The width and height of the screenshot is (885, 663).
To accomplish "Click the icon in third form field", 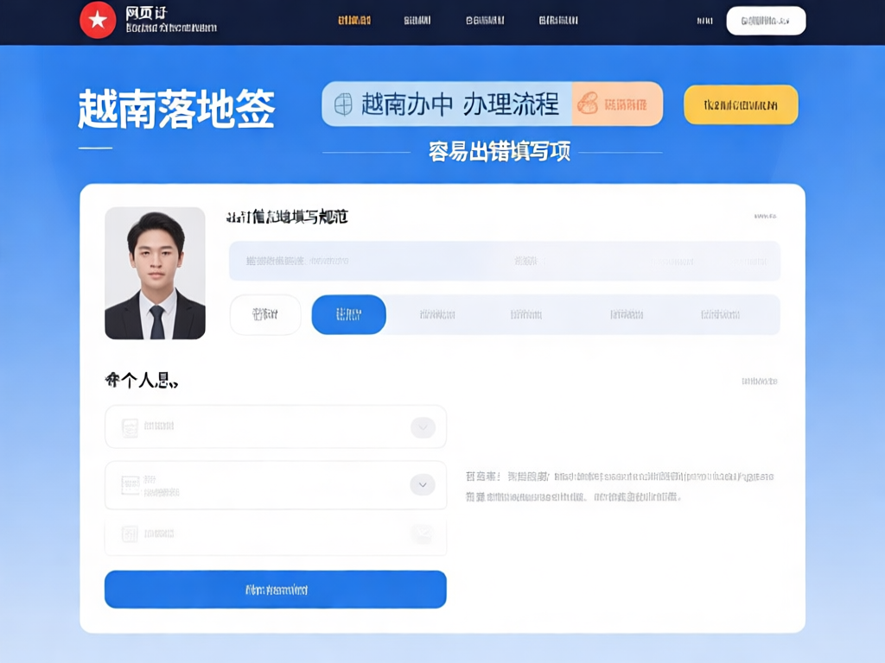I will (x=131, y=534).
